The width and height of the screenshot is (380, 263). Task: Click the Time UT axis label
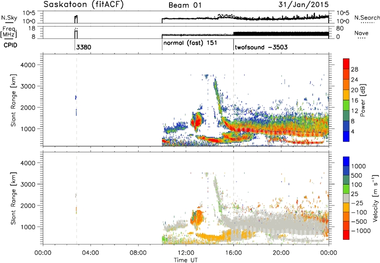[186, 260]
